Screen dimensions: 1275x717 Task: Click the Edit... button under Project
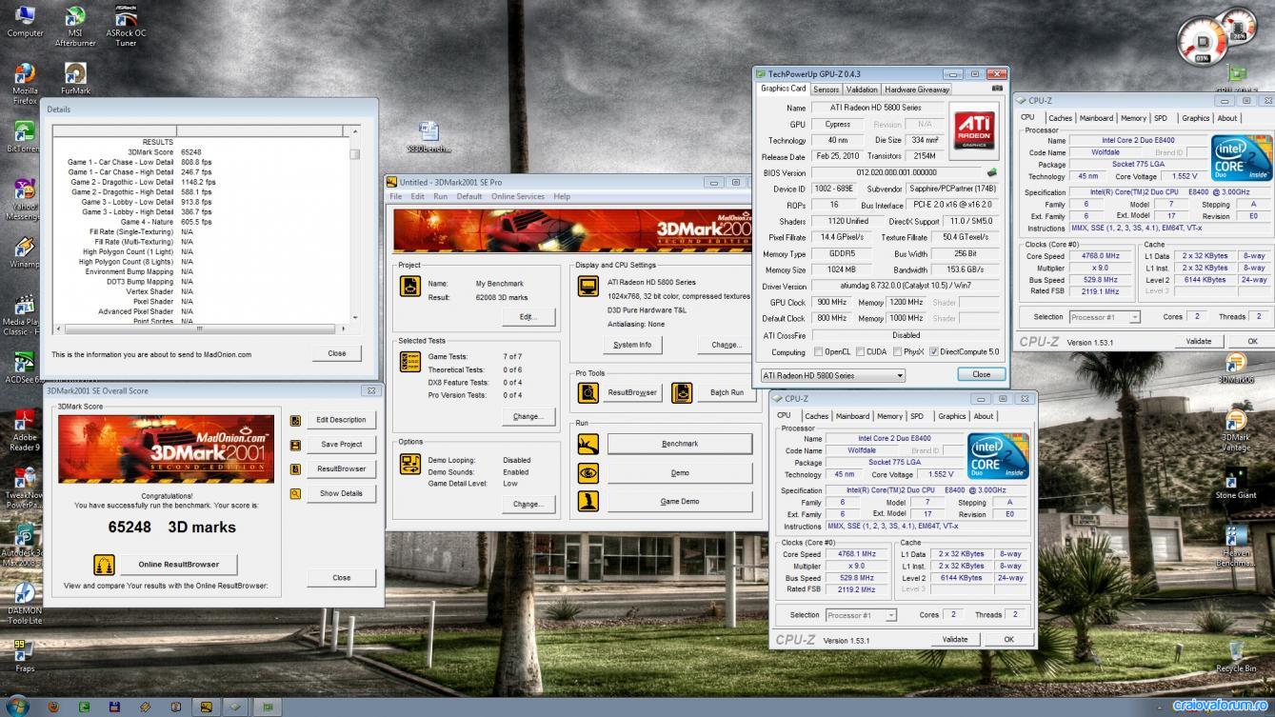coord(528,317)
